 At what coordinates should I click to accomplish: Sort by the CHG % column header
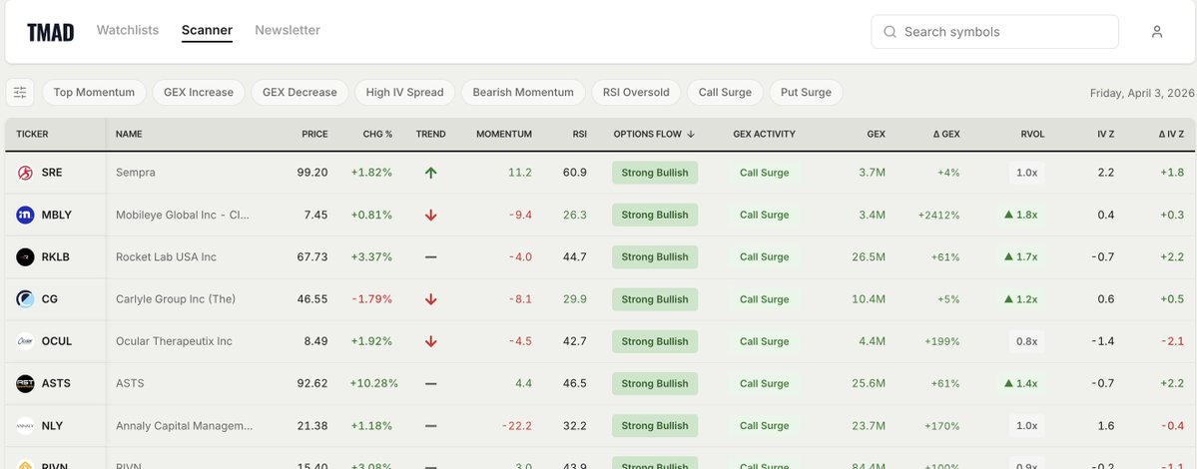pos(377,135)
